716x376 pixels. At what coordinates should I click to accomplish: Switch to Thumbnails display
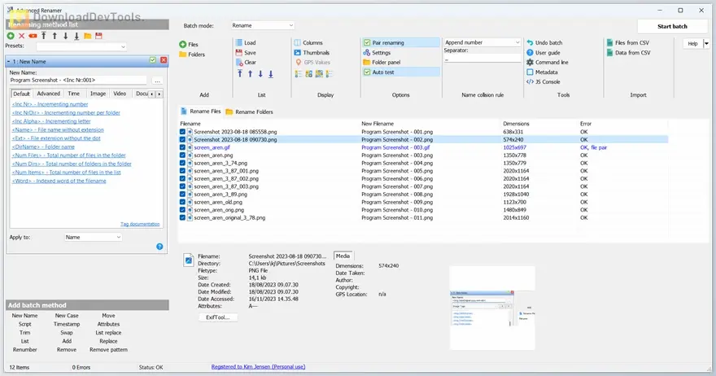312,53
